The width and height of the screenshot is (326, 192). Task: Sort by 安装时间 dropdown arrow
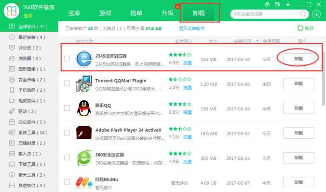tap(258, 41)
